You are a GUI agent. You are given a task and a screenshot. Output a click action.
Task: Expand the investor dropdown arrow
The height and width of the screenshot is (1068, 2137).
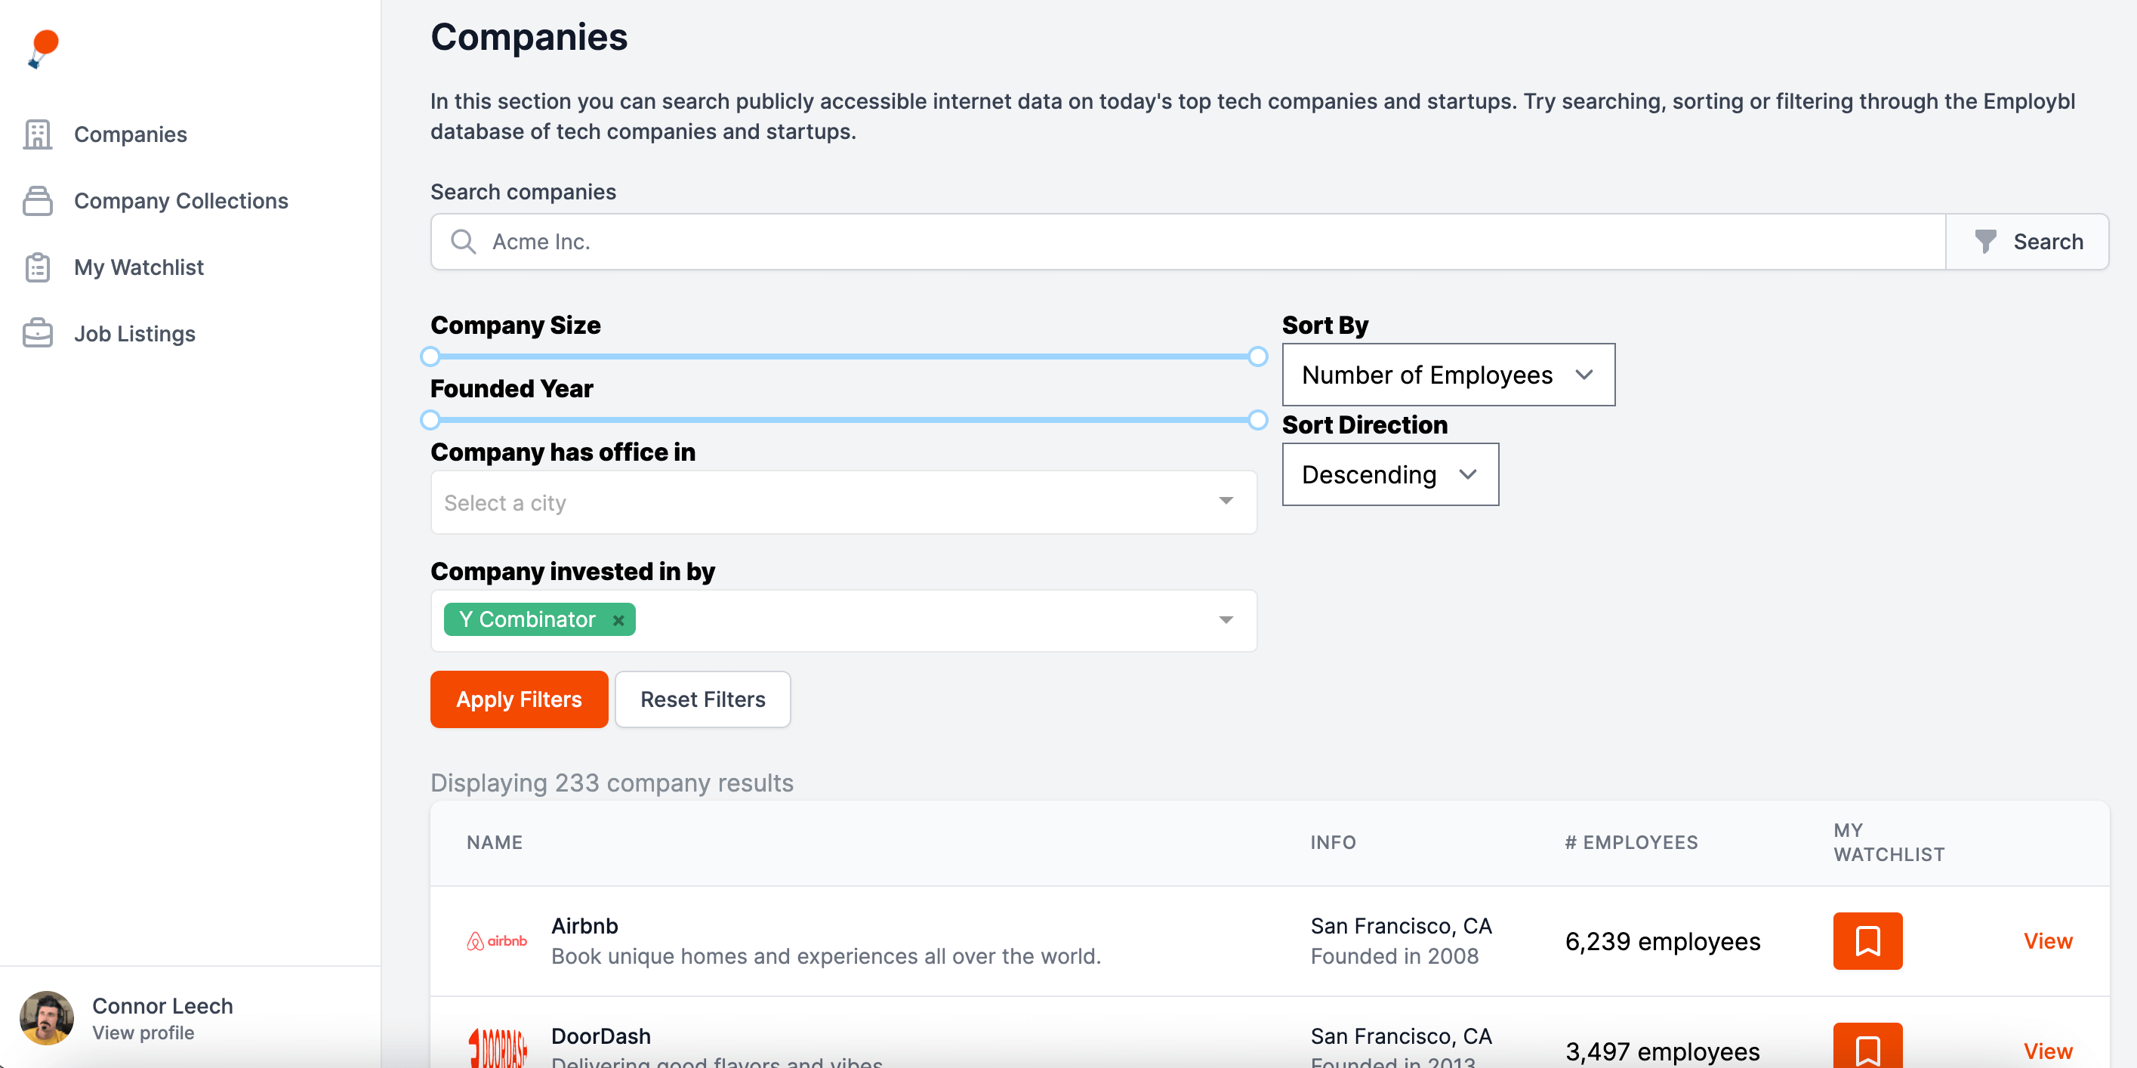tap(1226, 620)
